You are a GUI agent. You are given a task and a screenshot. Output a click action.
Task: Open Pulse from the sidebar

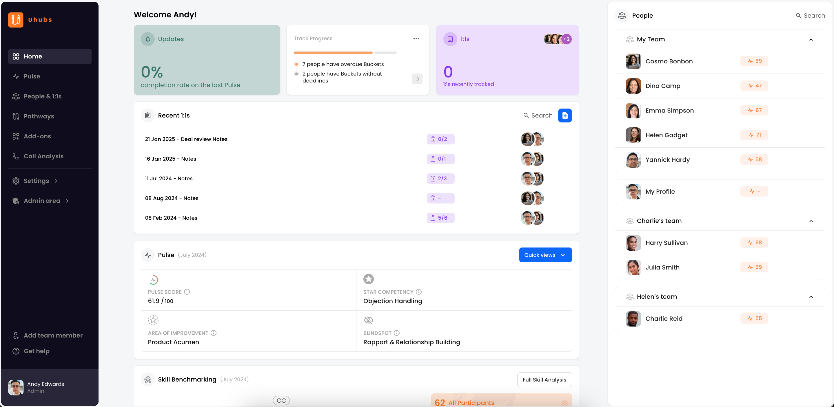(32, 76)
